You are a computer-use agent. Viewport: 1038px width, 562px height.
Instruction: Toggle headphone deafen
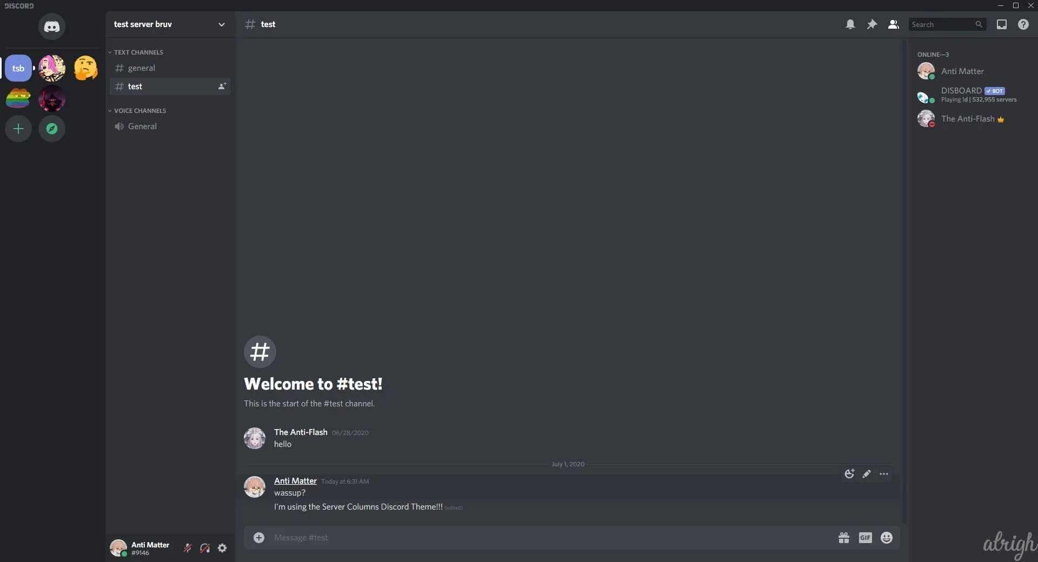[205, 548]
